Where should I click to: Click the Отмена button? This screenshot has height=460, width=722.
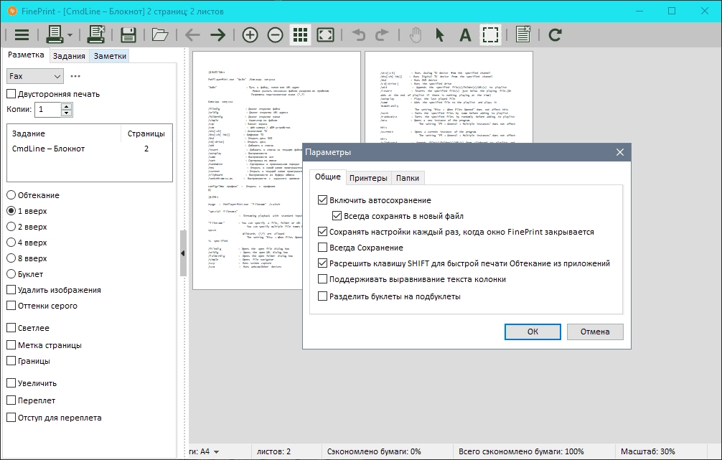point(595,332)
